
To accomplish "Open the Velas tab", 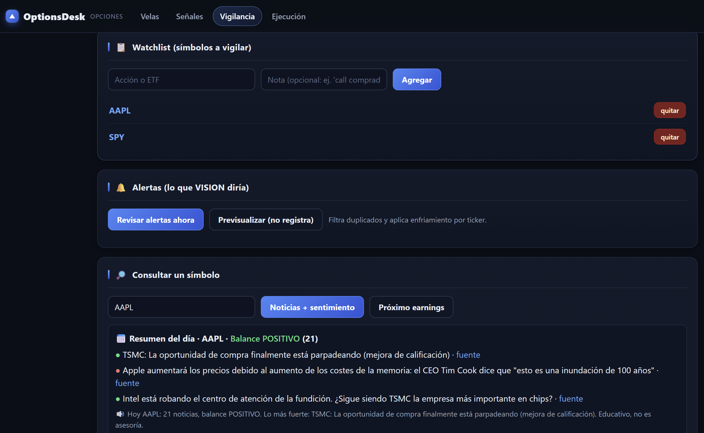I will click(150, 16).
